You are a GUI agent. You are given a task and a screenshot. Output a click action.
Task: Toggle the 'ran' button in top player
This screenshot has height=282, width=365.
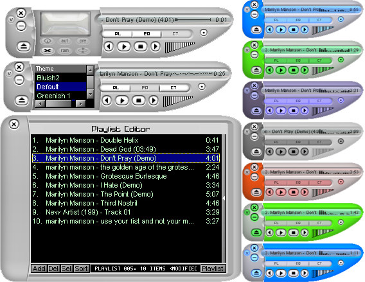pos(65,51)
